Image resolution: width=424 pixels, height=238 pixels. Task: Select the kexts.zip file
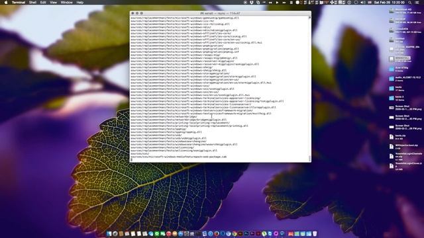coord(392,137)
